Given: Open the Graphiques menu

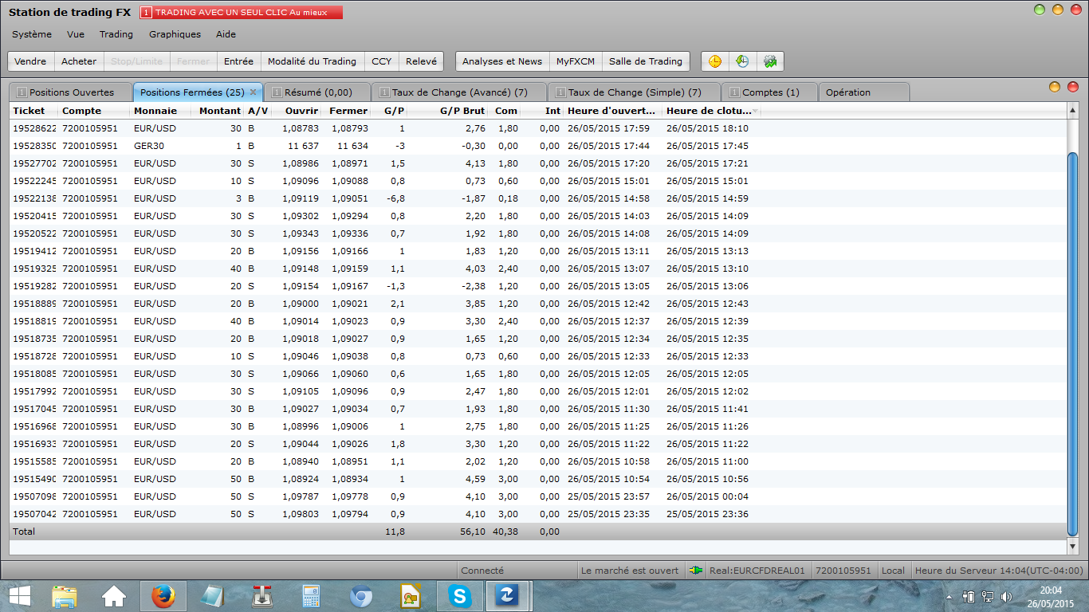Looking at the screenshot, I should (x=175, y=34).
